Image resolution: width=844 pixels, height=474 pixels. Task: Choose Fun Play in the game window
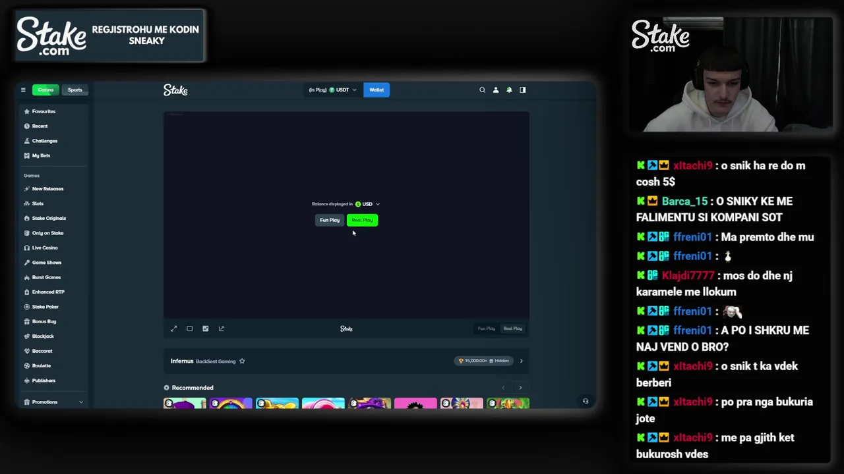pyautogui.click(x=329, y=220)
